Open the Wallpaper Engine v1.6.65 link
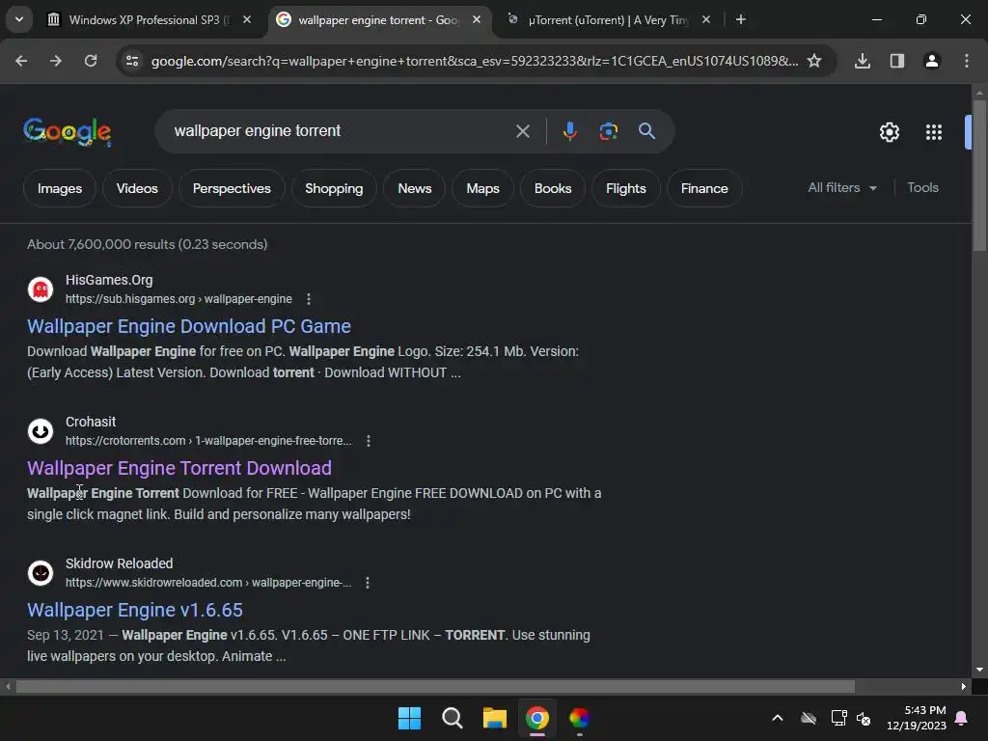Viewport: 988px width, 741px height. click(x=135, y=610)
